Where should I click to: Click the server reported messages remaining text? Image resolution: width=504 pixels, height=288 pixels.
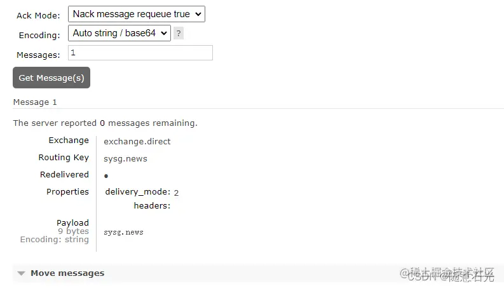pyautogui.click(x=105, y=123)
